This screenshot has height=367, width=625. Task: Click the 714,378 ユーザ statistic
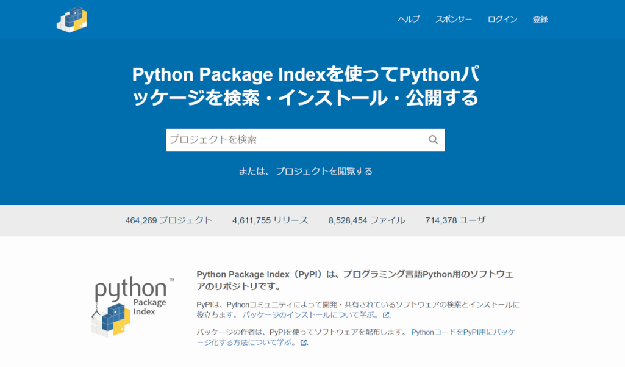pos(455,220)
